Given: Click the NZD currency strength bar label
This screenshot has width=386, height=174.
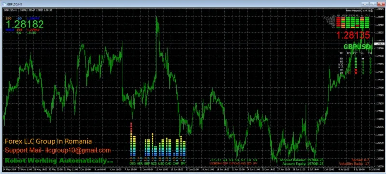Looking at the screenshot, I should (154, 163).
